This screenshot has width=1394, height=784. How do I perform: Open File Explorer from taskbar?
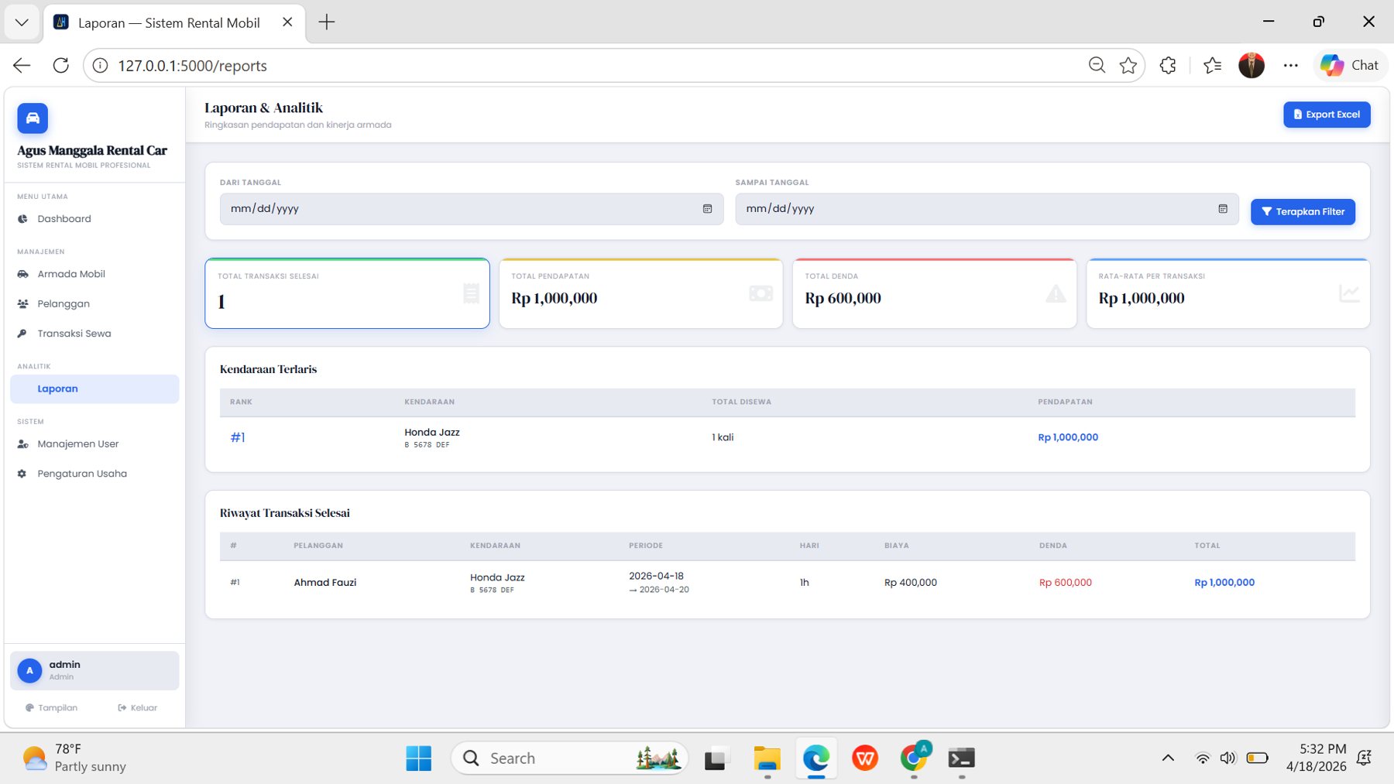[766, 758]
